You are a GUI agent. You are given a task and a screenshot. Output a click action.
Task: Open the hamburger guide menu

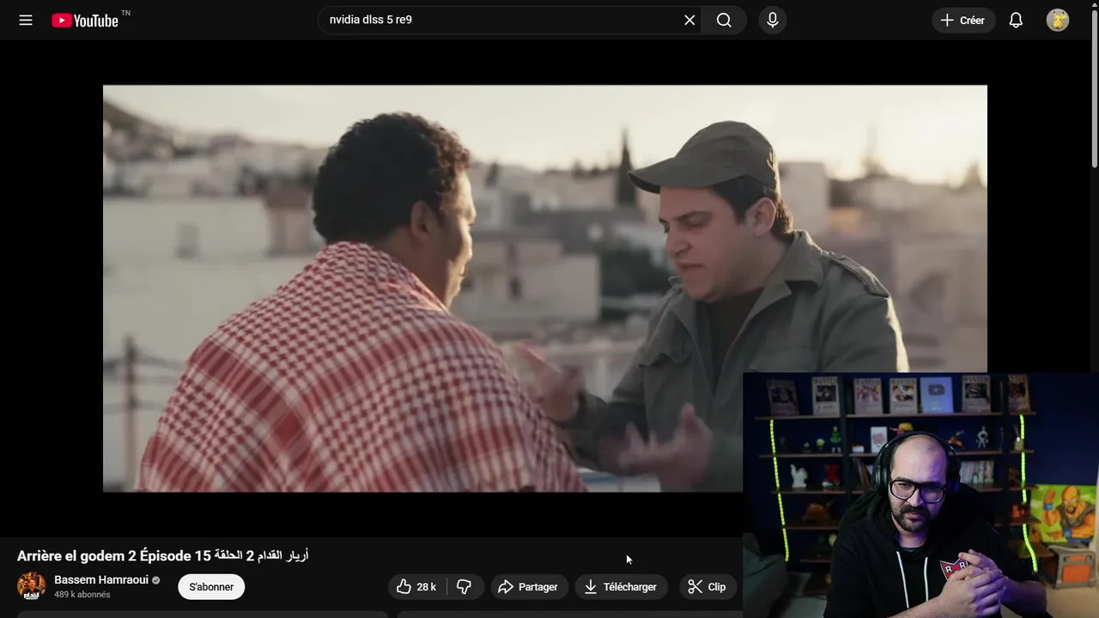pyautogui.click(x=26, y=20)
